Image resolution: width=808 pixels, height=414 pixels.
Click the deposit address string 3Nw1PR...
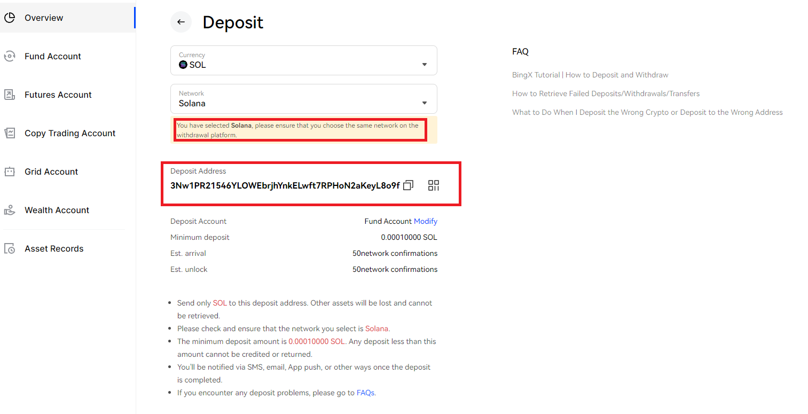pyautogui.click(x=285, y=185)
